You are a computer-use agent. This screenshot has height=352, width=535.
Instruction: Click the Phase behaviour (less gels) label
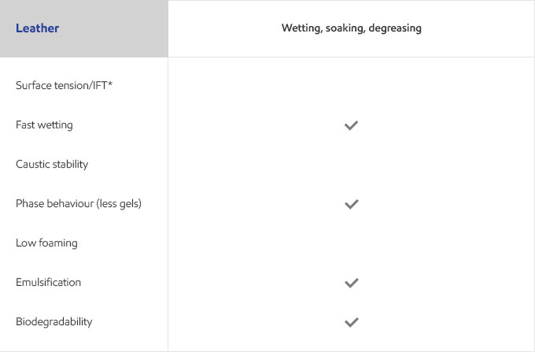click(79, 203)
